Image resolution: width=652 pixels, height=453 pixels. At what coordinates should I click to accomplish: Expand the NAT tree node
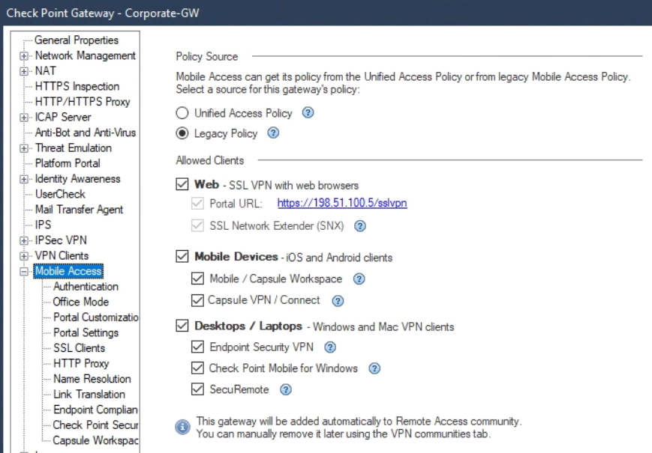(x=24, y=71)
